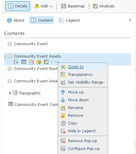Open the Community Event Comments table icon
136x154 pixels.
(x=11, y=104)
